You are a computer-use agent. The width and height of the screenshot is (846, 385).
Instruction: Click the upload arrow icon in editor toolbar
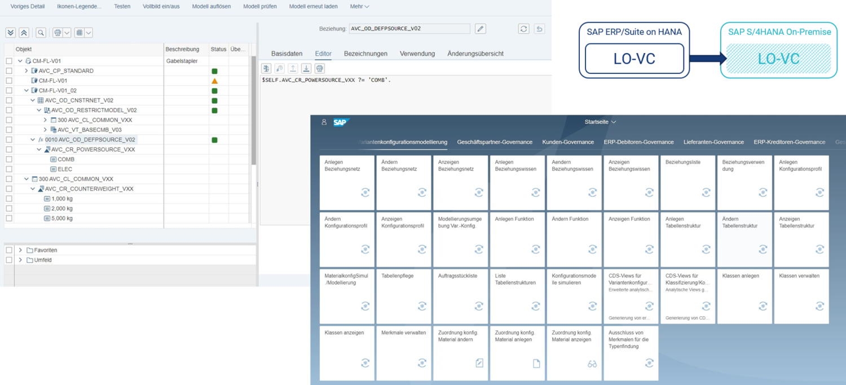coord(293,68)
